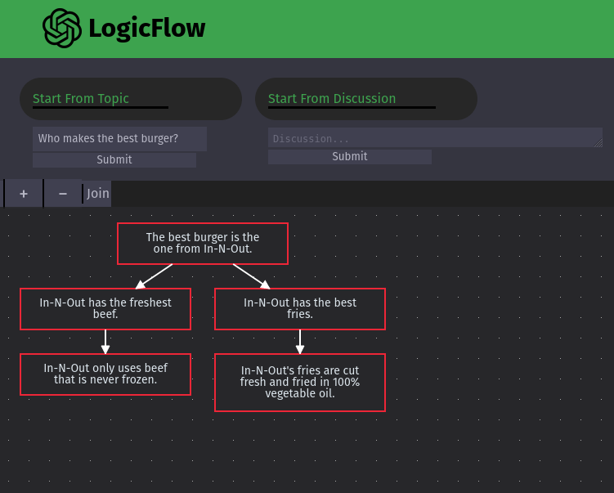Select 'The best burger is the one from In-N-Out' node
The height and width of the screenshot is (493, 614).
tap(203, 244)
